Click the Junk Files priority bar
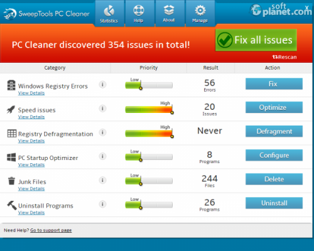This screenshot has height=251, width=314. click(x=149, y=181)
